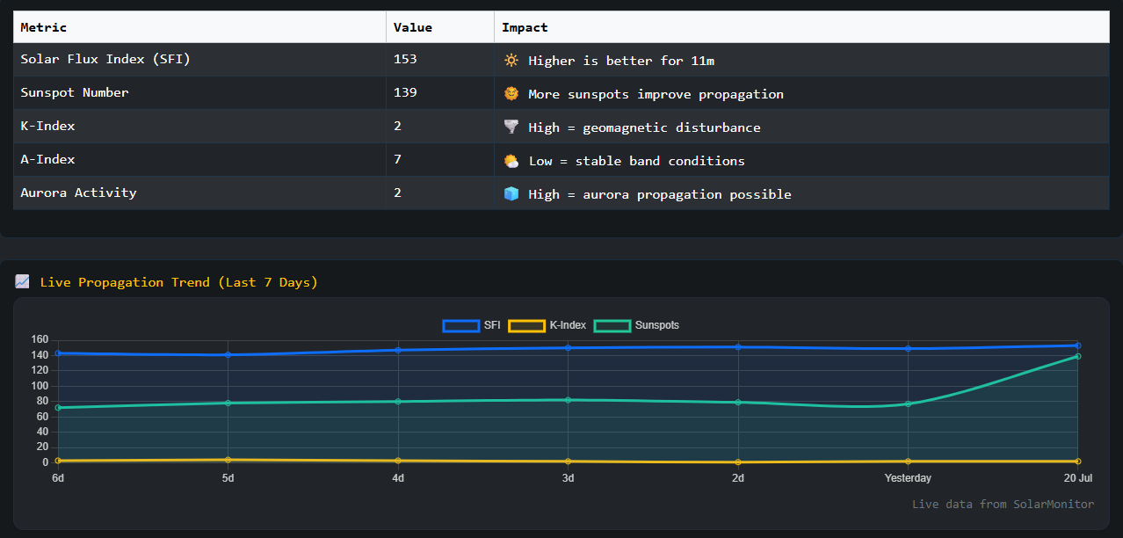Click the Solar Flux Index (SFI) row label
1123x538 pixels.
pos(105,60)
